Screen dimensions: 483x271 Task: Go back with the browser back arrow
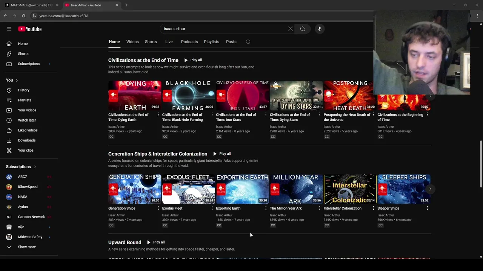coord(6,16)
